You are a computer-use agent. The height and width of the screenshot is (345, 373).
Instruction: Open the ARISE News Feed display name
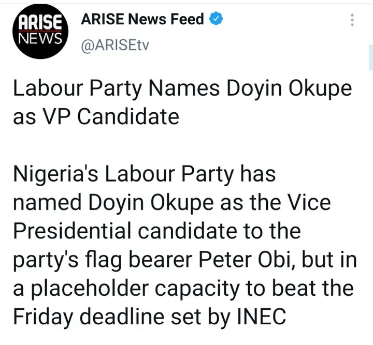(x=143, y=20)
